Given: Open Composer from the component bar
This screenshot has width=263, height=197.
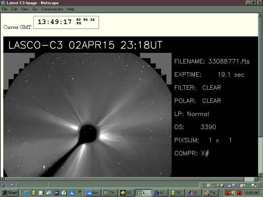Looking at the screenshot, I should [x=254, y=185].
